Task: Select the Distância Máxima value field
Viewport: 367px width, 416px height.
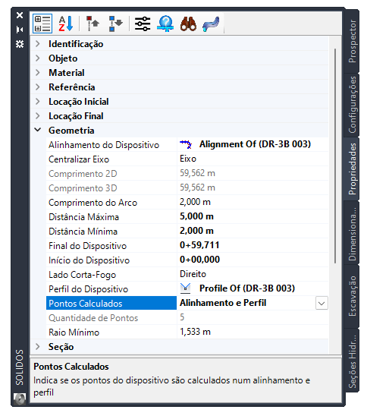Action: click(253, 216)
